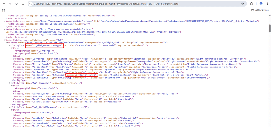The height and width of the screenshot is (127, 271).
Task: View site information icon in address bar
Action: pos(31,4)
